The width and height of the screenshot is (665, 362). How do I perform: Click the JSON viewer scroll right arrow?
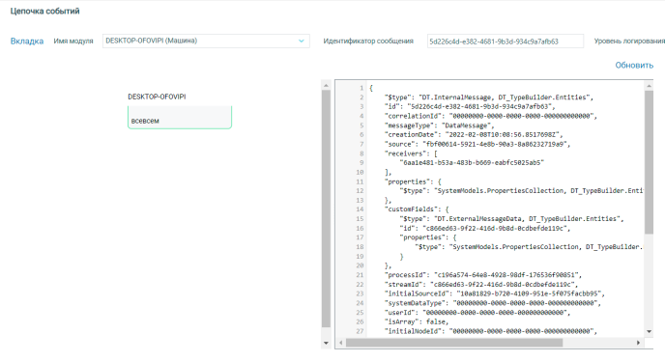pos(638,343)
